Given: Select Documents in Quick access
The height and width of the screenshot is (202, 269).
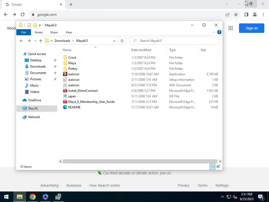Looking at the screenshot, I should point(38,73).
